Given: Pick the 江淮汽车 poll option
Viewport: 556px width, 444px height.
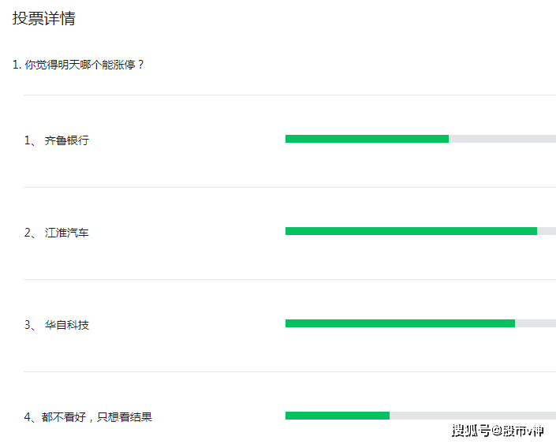Looking at the screenshot, I should point(67,233).
